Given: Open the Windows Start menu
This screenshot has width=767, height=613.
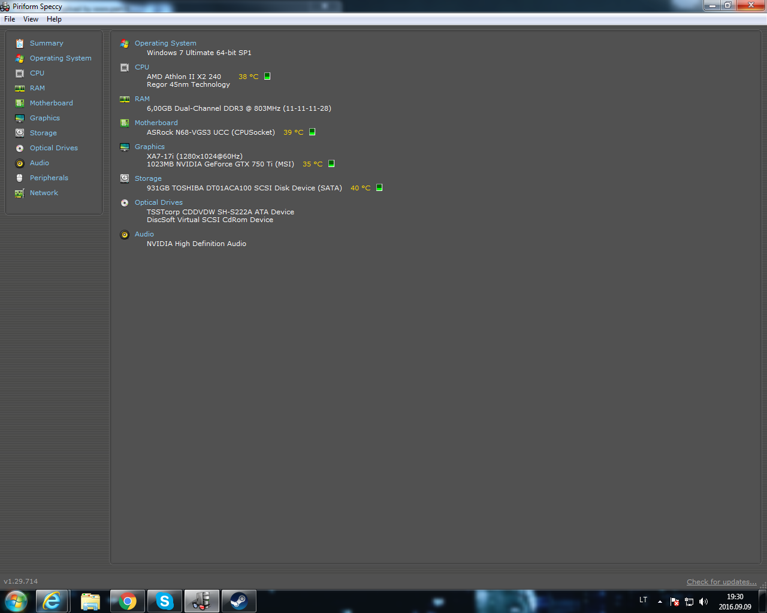Looking at the screenshot, I should [16, 601].
